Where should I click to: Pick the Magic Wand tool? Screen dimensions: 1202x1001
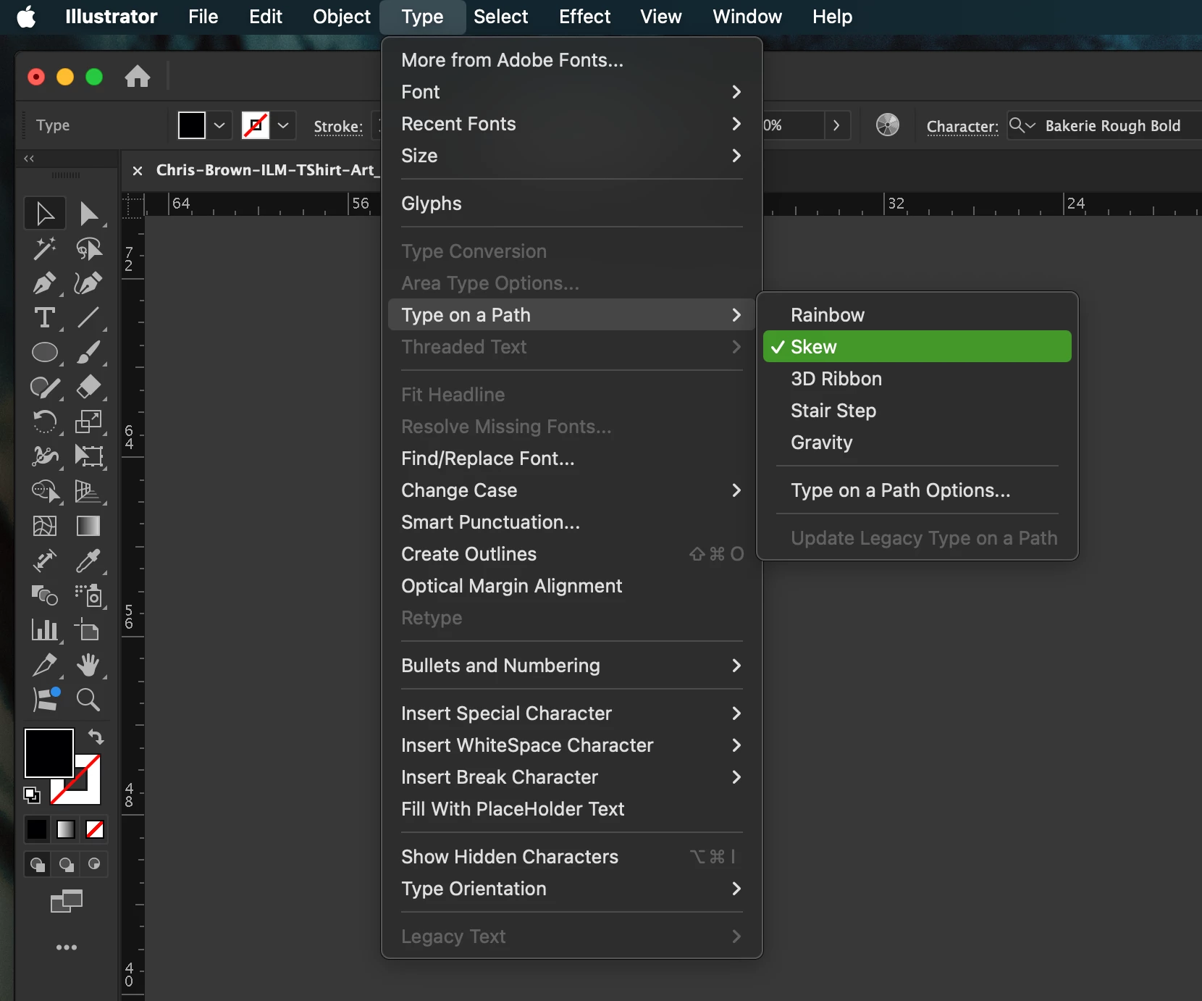45,248
